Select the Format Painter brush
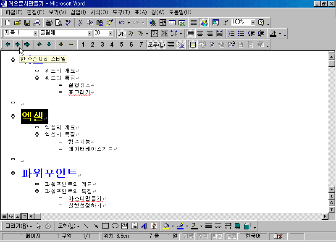336x242 pixels. [x=110, y=23]
